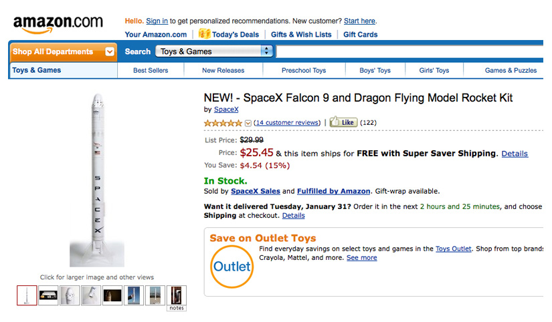Image resolution: width=552 pixels, height=322 pixels.
Task: Select the thumbnail labeled notes
Action: tap(176, 295)
